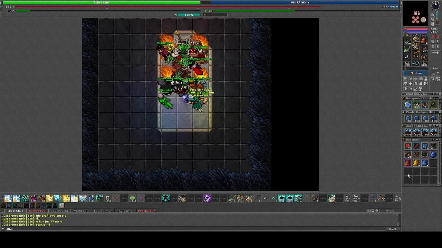Toggle chase opponent running man mode

(438, 42)
